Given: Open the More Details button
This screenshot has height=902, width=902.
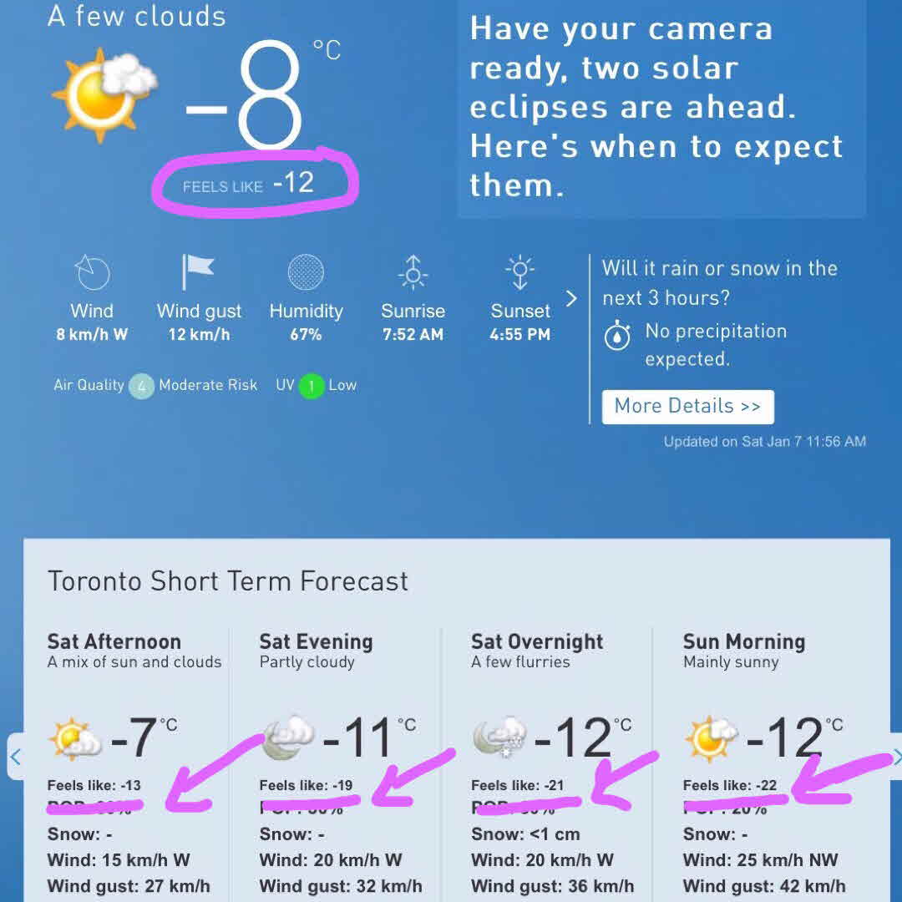Looking at the screenshot, I should click(687, 407).
